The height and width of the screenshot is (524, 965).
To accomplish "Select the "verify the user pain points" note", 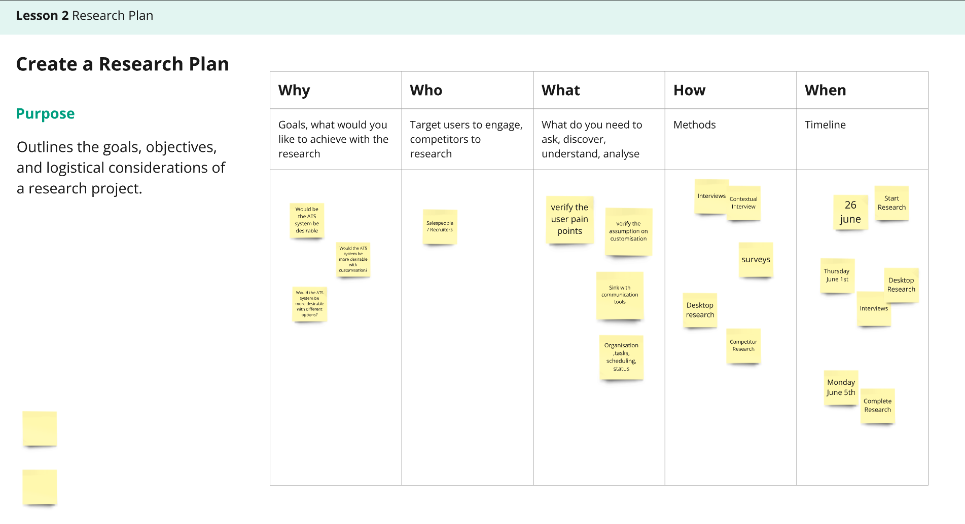I will tap(569, 219).
